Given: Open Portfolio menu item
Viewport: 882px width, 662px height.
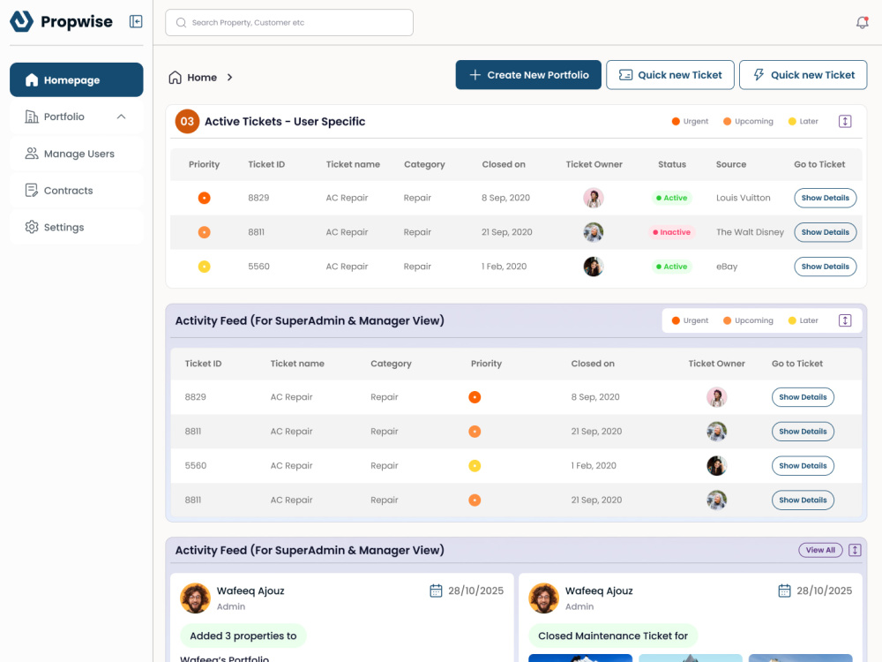Looking at the screenshot, I should [x=77, y=117].
